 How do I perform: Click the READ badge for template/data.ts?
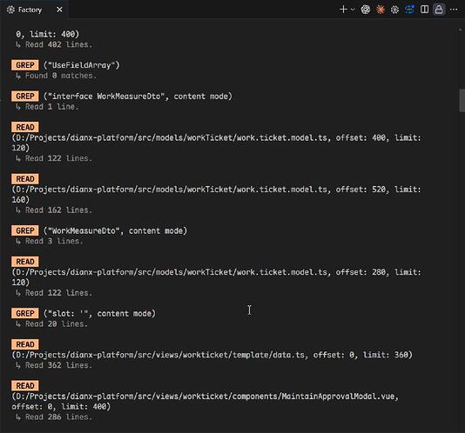[x=25, y=344]
